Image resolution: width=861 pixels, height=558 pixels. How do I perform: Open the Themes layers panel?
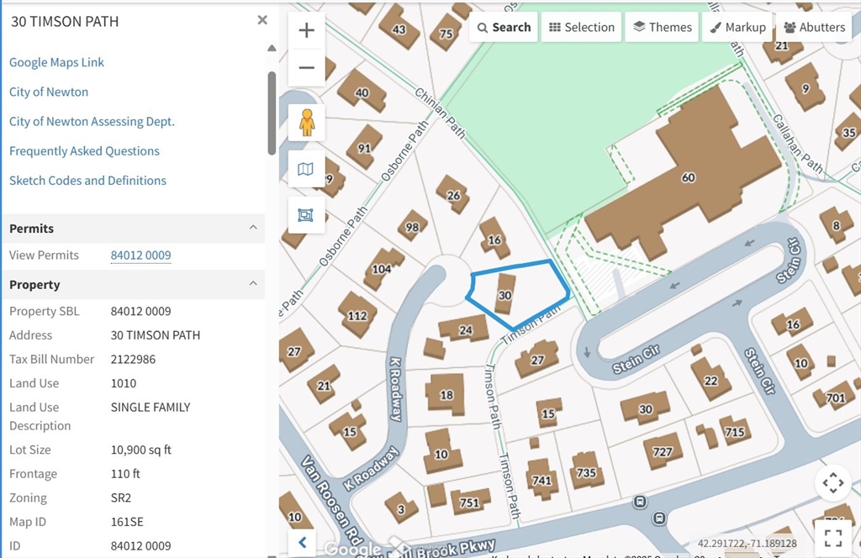coord(662,26)
